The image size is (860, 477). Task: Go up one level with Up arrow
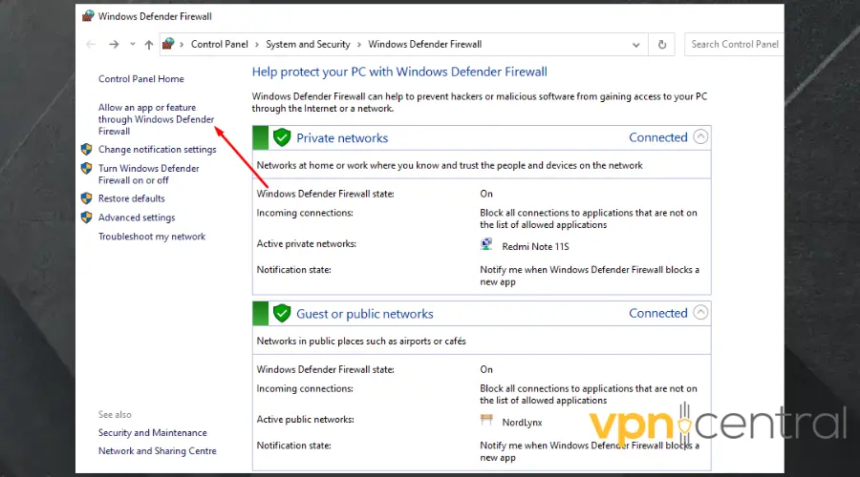tap(148, 44)
